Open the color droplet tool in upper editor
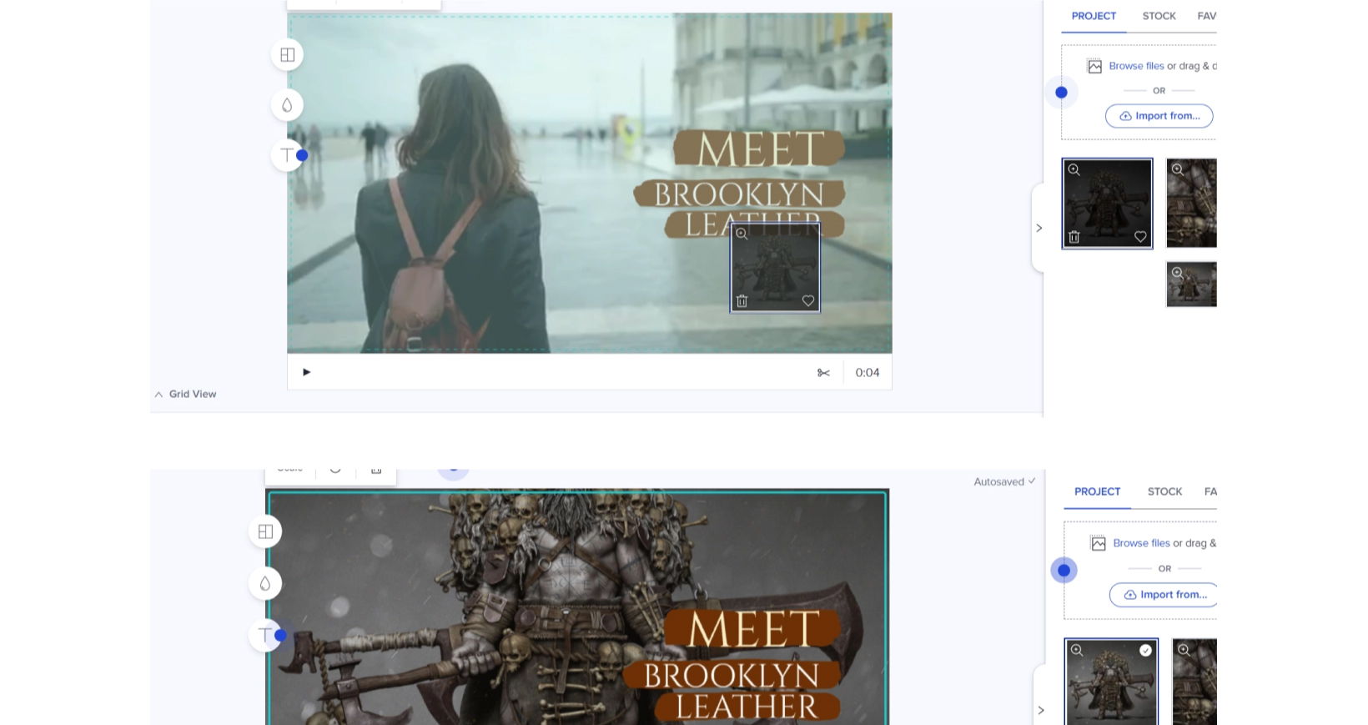Viewport: 1368px width, 725px height. [287, 105]
